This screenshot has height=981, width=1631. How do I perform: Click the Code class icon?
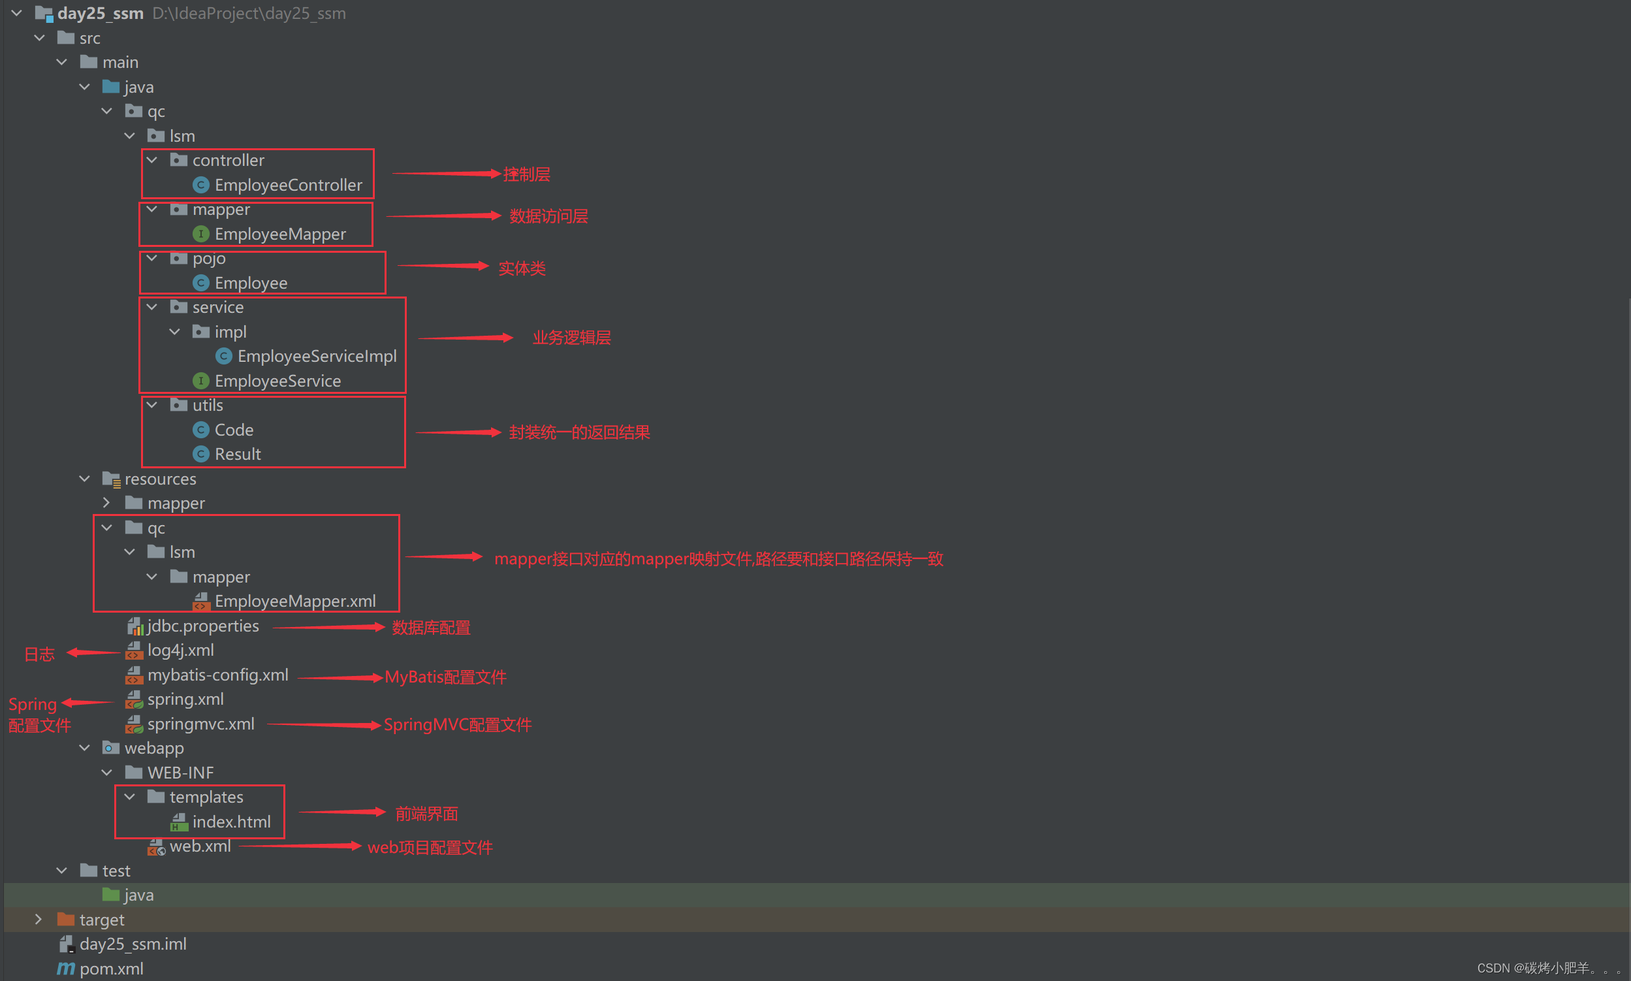(201, 430)
